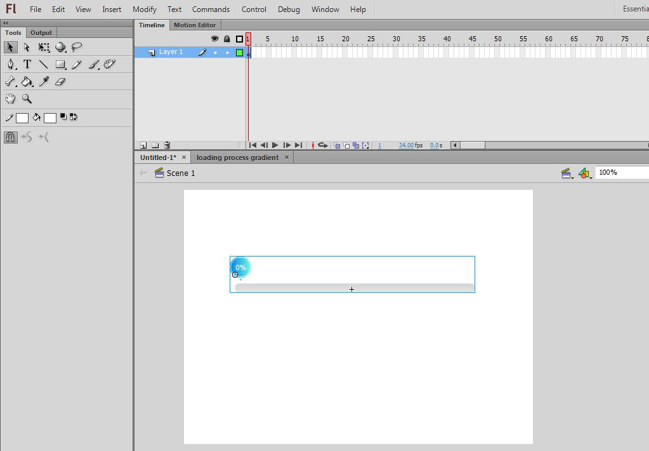Pick the Free Transform tool
649x451 pixels.
(x=44, y=47)
